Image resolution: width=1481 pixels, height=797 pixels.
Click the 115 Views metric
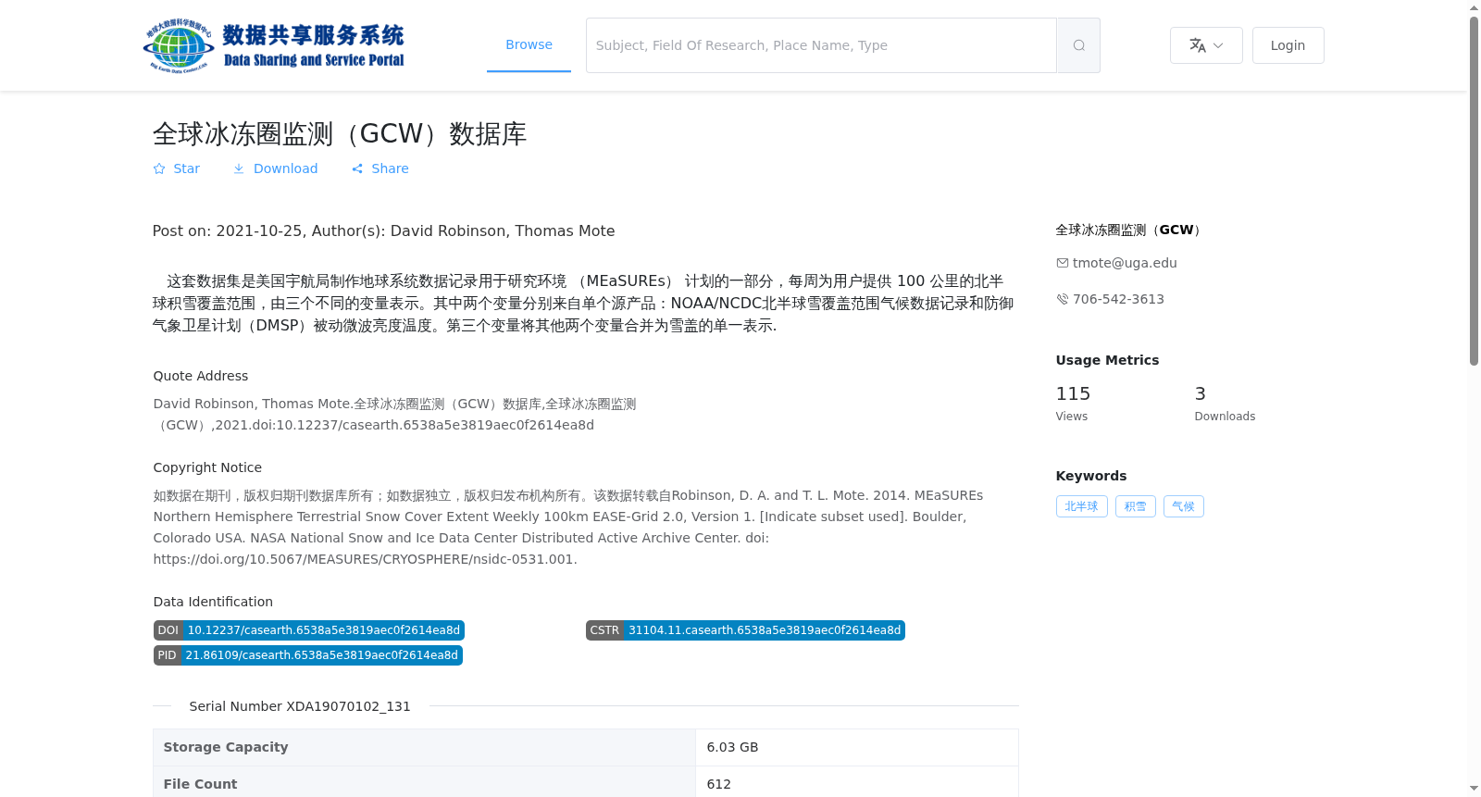pos(1074,404)
